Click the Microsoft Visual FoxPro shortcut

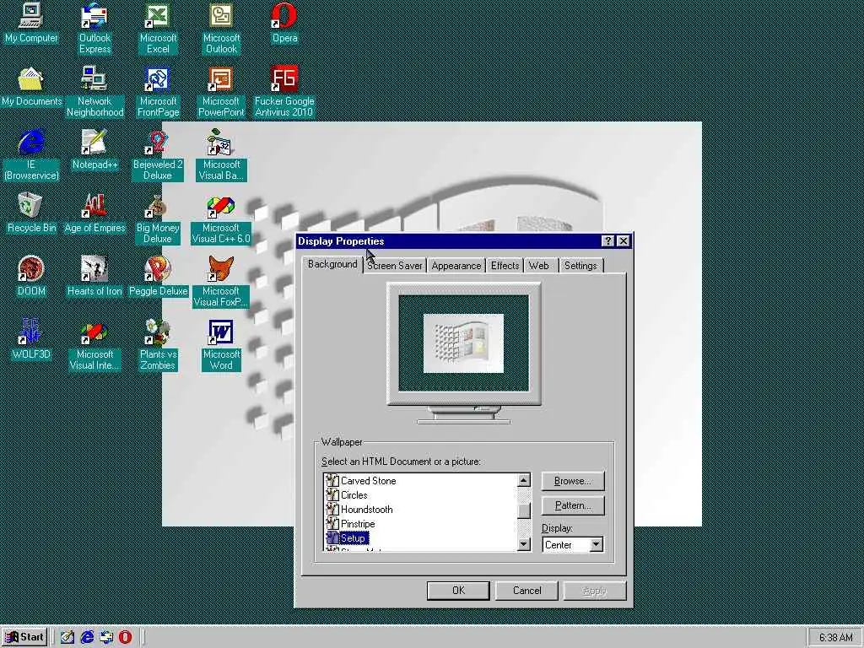pyautogui.click(x=221, y=282)
